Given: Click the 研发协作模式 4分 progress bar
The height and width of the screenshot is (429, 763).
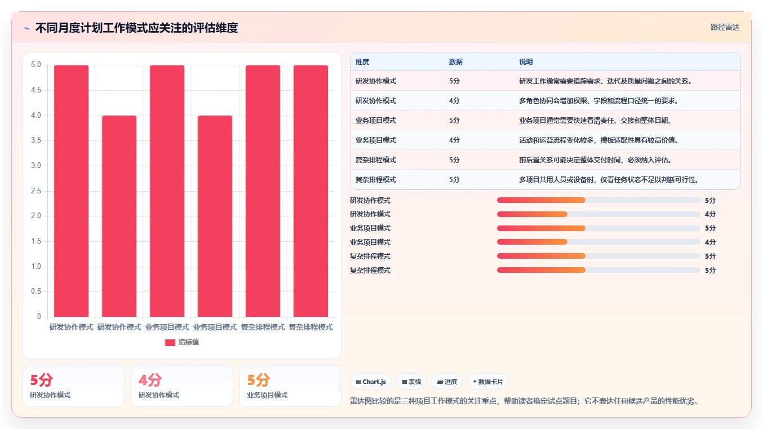Looking at the screenshot, I should [598, 214].
